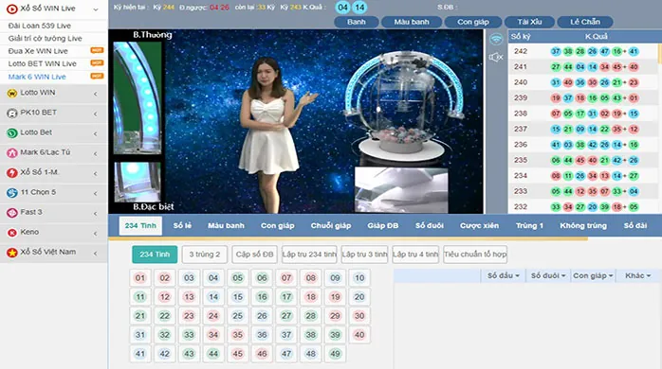Select number ball 10

pos(359,278)
